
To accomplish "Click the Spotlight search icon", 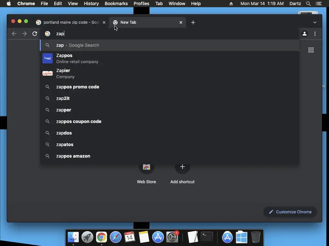I will tap(308, 4).
